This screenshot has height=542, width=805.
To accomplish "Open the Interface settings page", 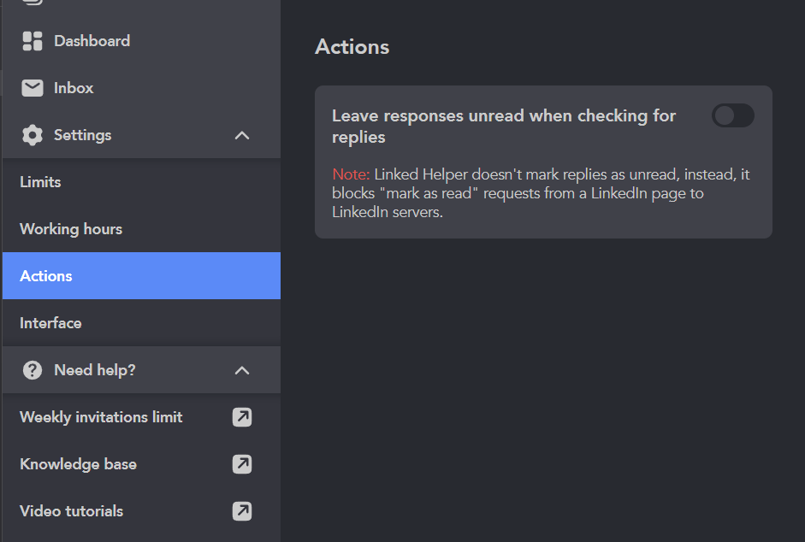I will pos(141,323).
